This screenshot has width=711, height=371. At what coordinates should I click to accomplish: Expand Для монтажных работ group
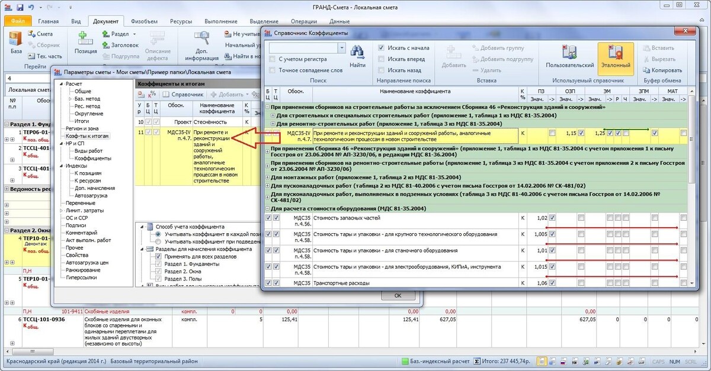pyautogui.click(x=267, y=177)
